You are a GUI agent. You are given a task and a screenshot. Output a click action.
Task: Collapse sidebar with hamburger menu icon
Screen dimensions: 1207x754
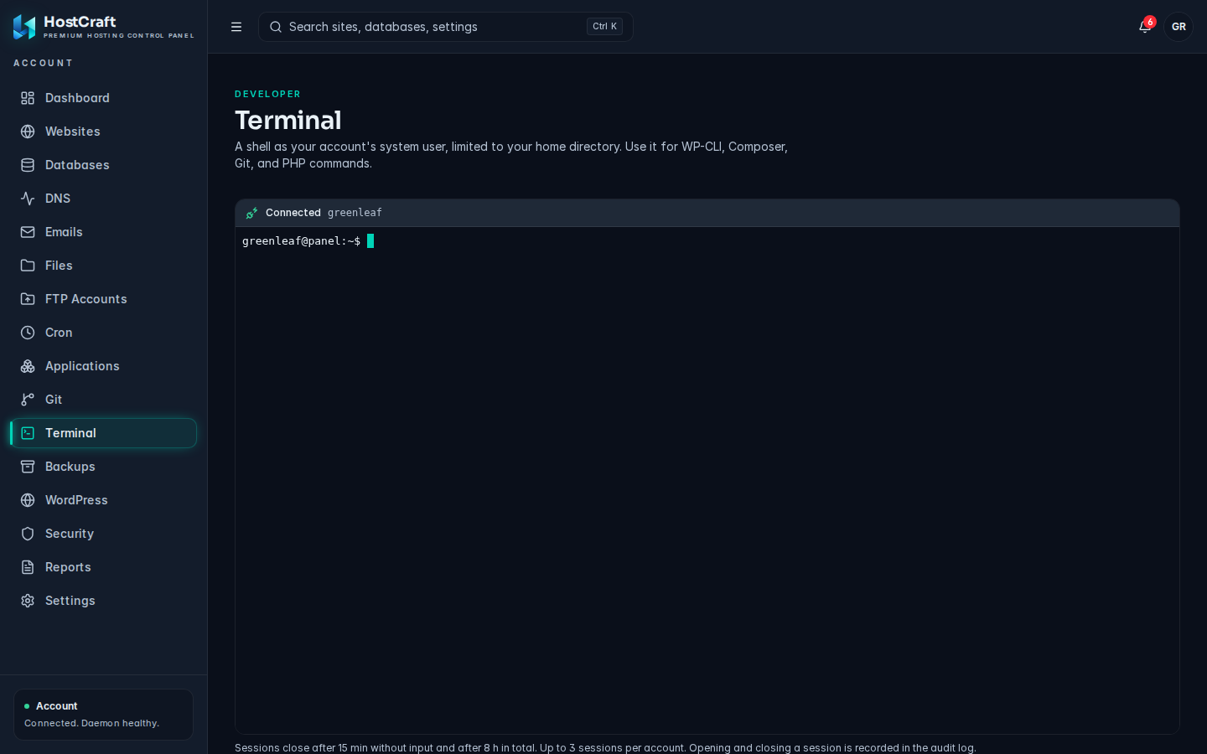click(x=236, y=27)
